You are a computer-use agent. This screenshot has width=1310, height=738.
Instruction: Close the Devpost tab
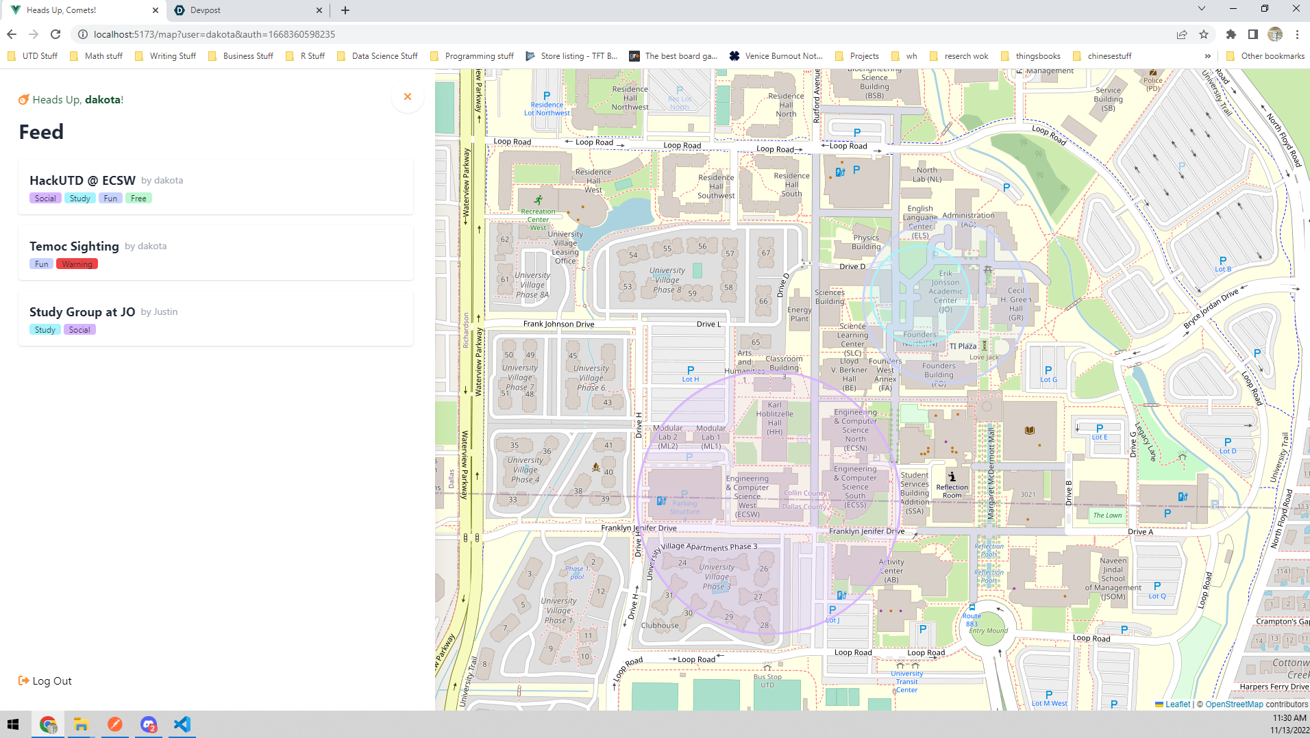tap(319, 10)
